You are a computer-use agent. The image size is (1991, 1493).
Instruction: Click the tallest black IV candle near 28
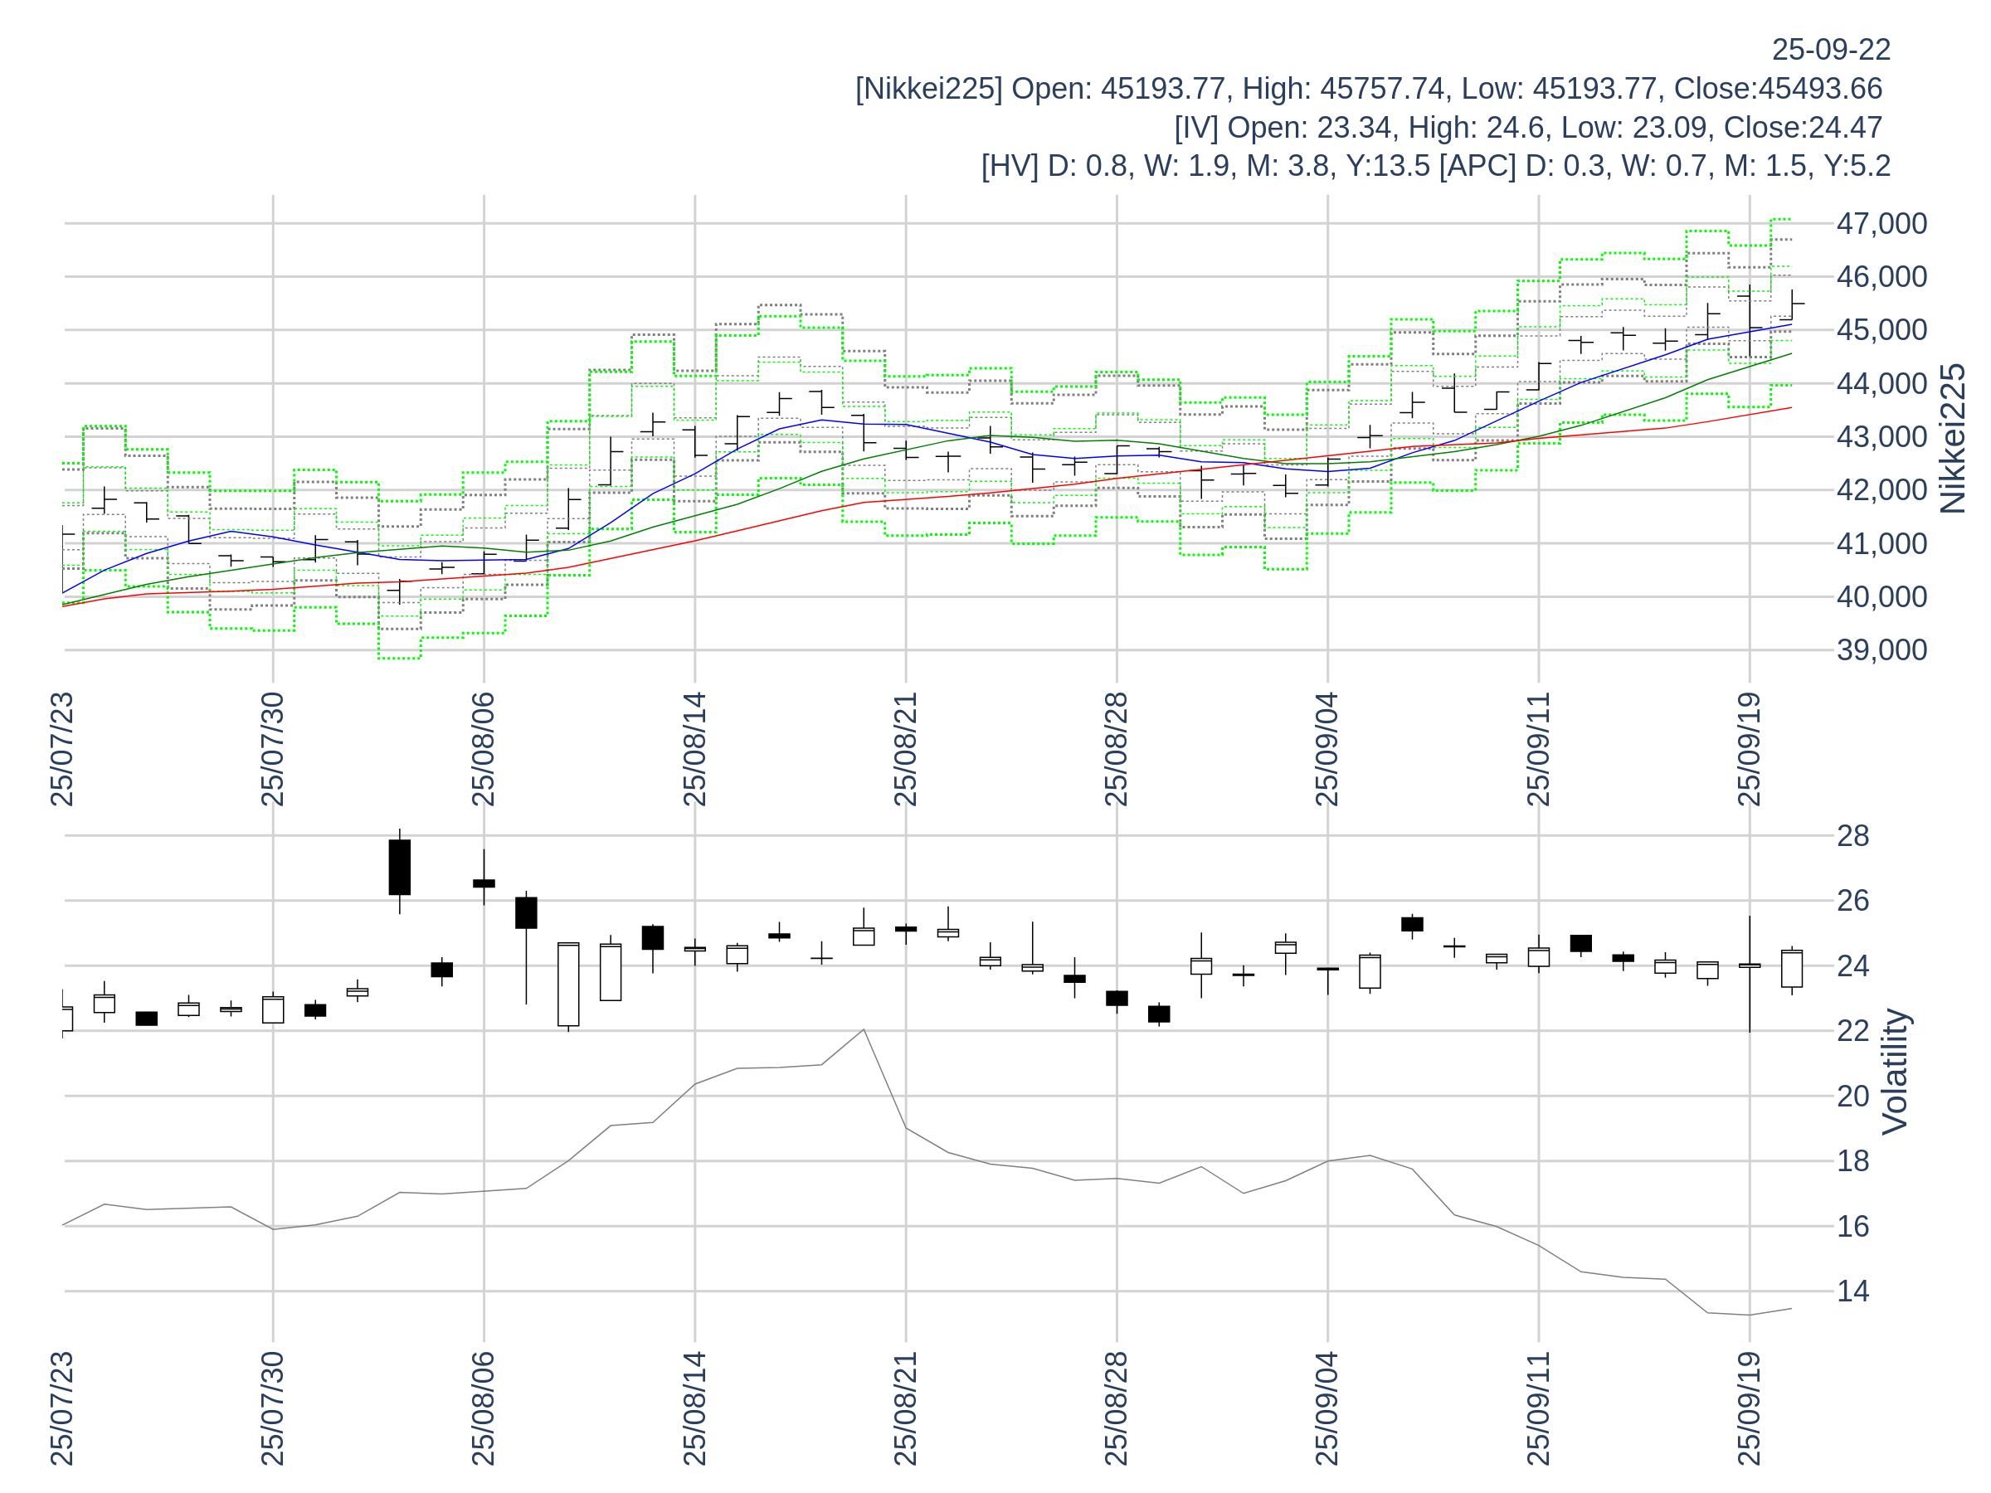tap(400, 867)
